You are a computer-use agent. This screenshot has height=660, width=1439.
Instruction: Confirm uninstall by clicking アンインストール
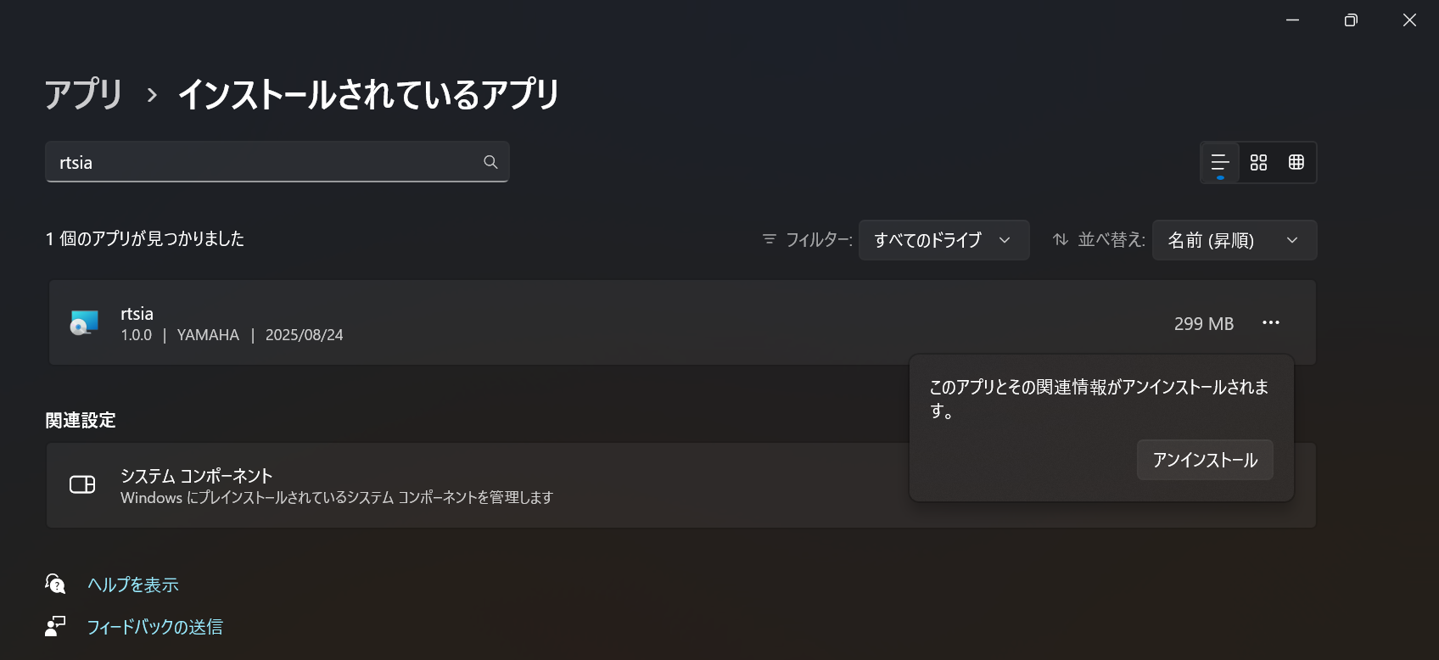(x=1205, y=459)
